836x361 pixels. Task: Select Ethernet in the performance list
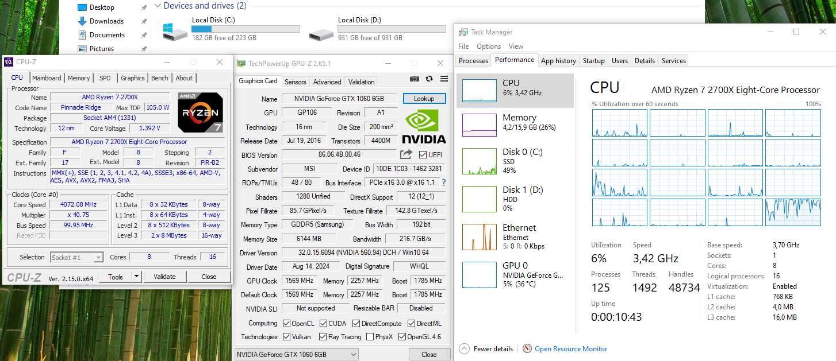point(515,236)
